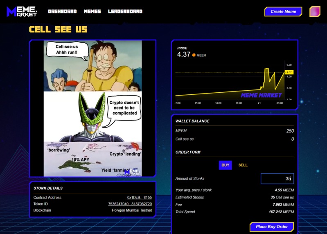This screenshot has width=327, height=234.
Task: Click the 167.212 MEEM total spend
Action: [x=281, y=212]
